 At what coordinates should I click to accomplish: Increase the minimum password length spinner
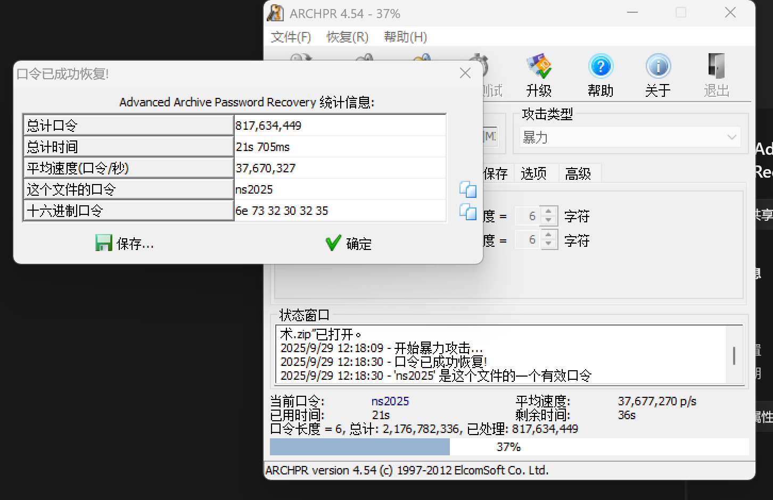point(548,212)
